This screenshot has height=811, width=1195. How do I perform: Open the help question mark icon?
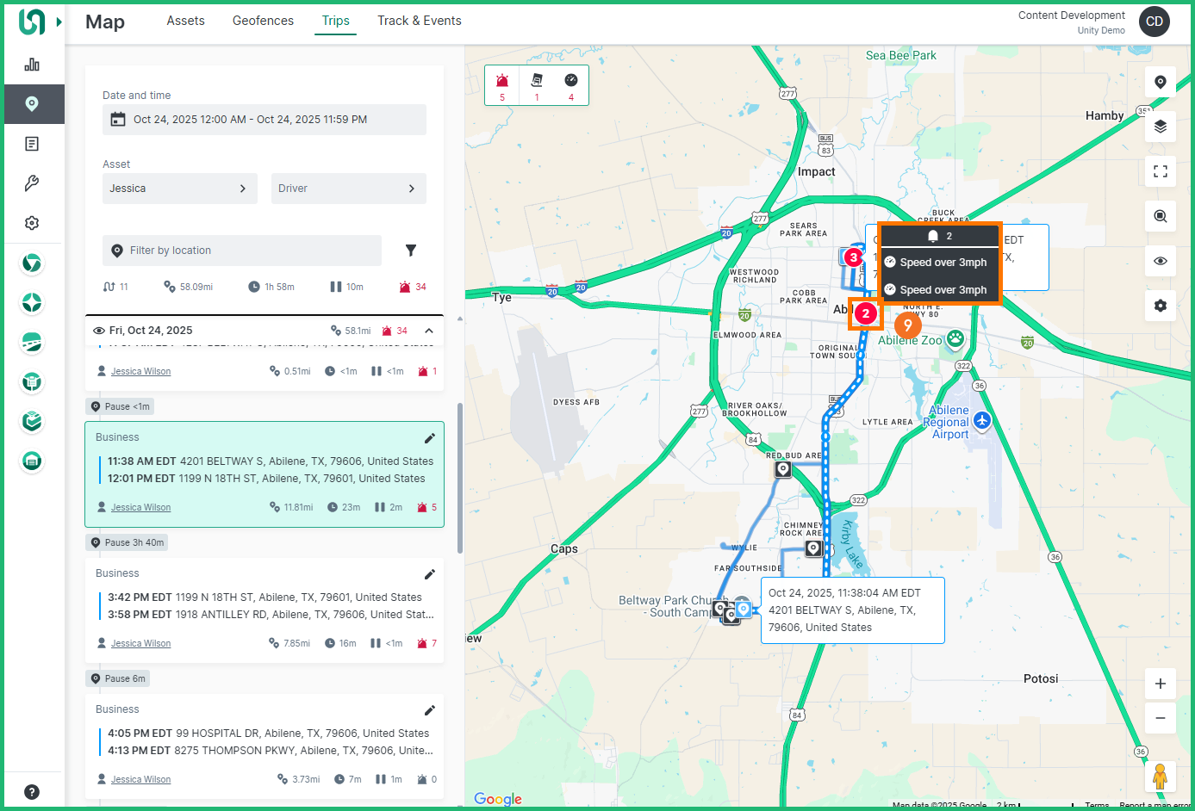pos(32,792)
